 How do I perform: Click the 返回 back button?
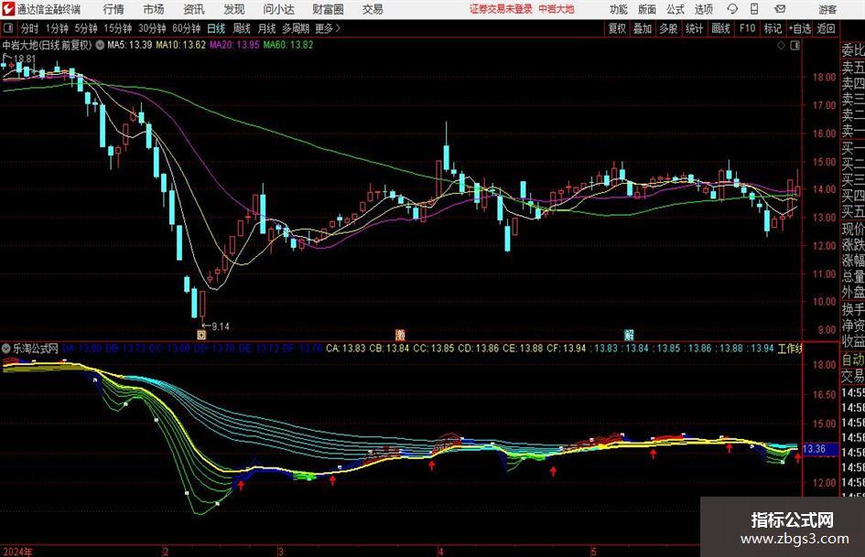826,28
